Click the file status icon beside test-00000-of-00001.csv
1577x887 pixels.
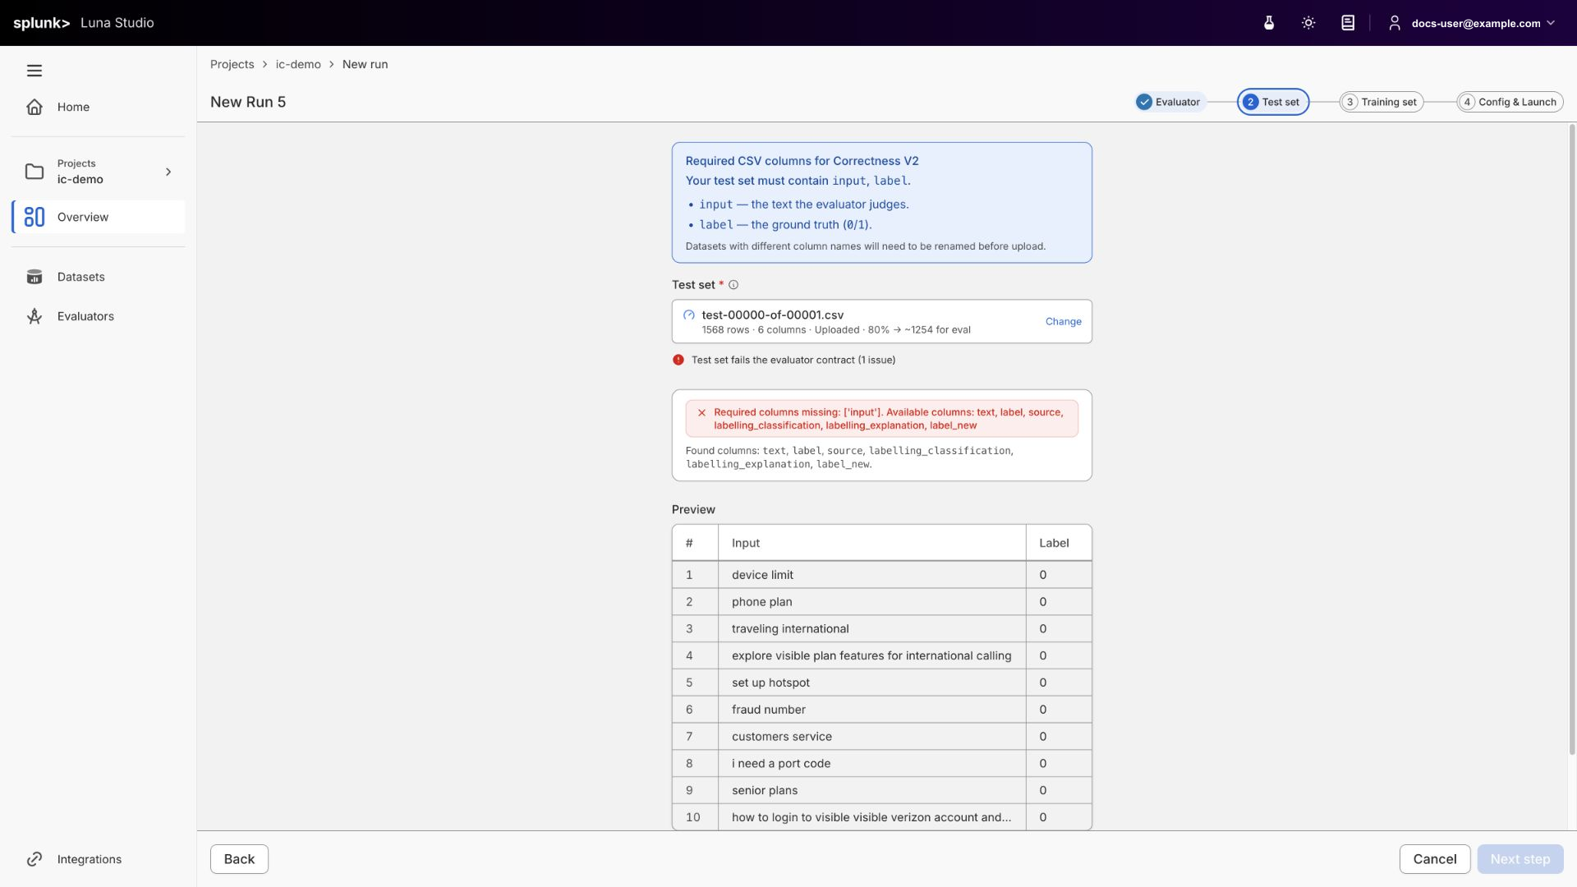click(689, 315)
